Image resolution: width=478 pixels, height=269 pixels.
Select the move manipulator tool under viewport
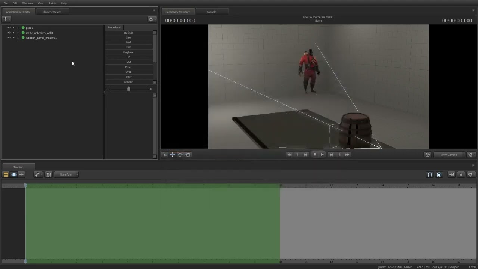pos(173,155)
